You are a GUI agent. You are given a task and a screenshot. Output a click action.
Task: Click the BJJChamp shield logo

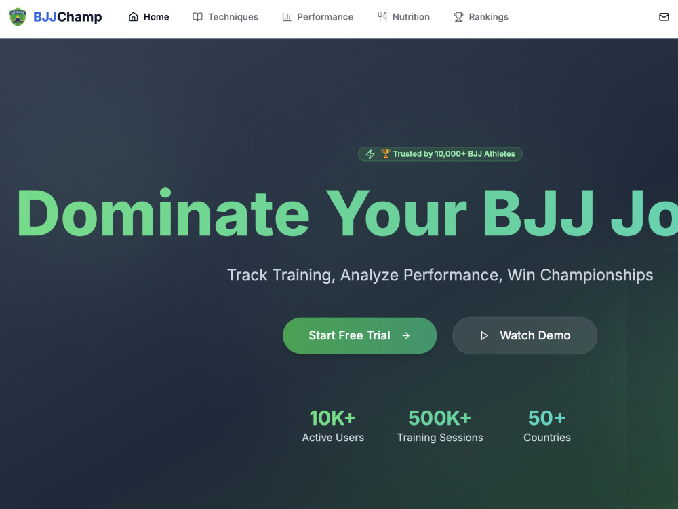point(18,17)
